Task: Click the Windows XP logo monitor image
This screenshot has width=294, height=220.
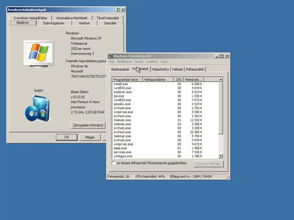Action: (x=39, y=54)
